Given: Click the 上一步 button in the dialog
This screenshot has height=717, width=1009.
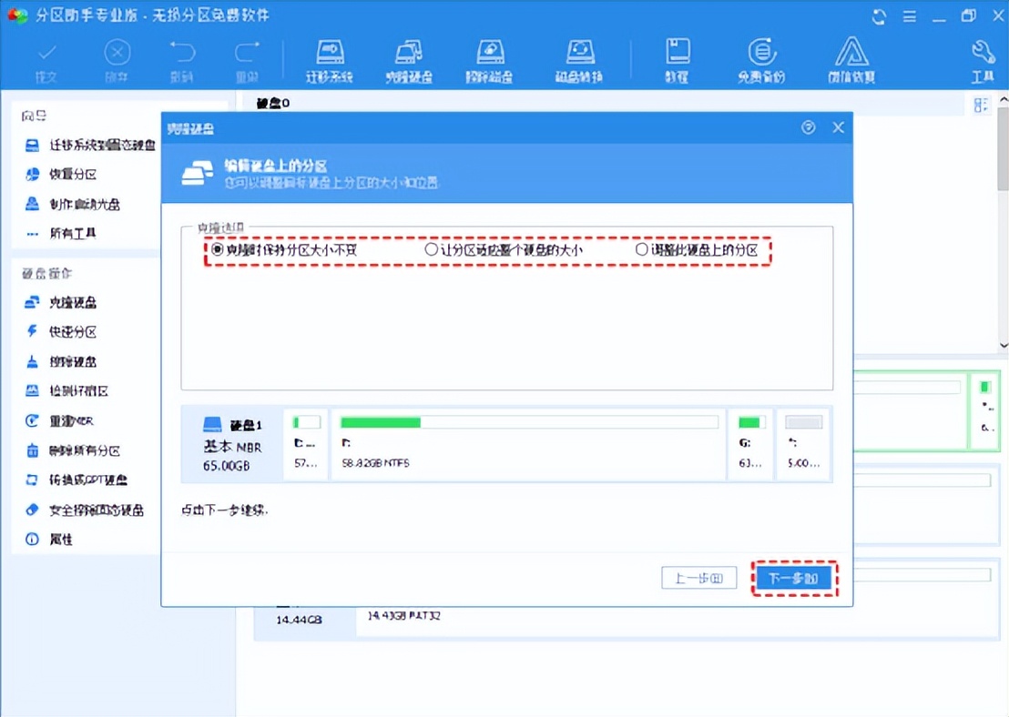Looking at the screenshot, I should pos(698,578).
